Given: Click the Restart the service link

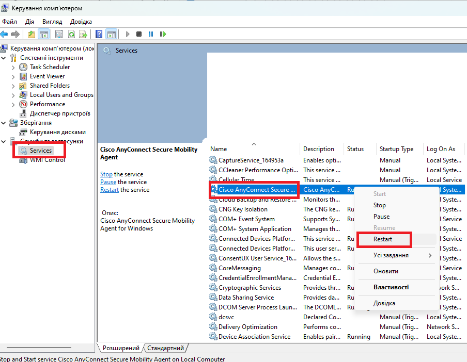Looking at the screenshot, I should tap(110, 190).
